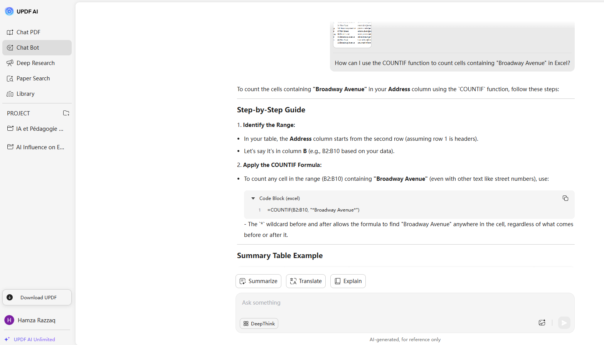This screenshot has width=604, height=345.
Task: Copy the code block contents
Action: [565, 198]
